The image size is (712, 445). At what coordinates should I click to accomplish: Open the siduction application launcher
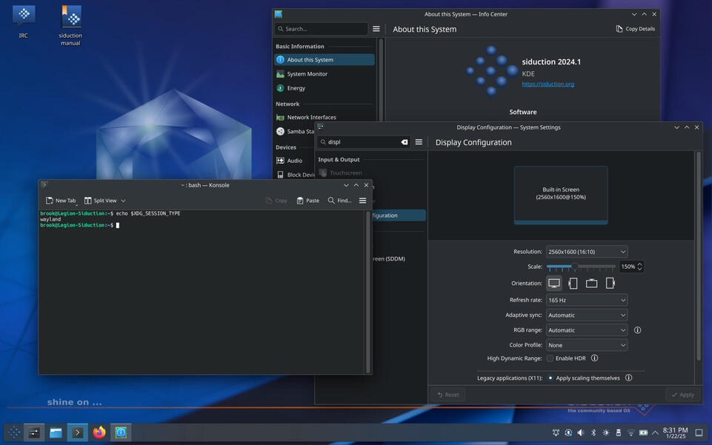14,432
